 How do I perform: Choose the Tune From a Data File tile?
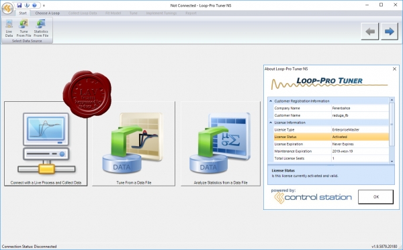[134, 143]
